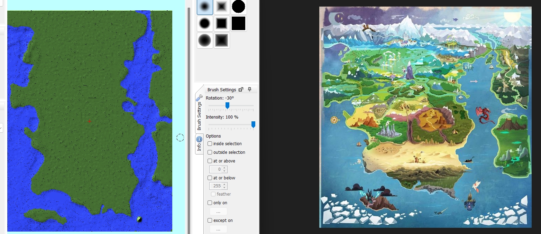
Task: Click in the at or above value field
Action: click(x=216, y=169)
